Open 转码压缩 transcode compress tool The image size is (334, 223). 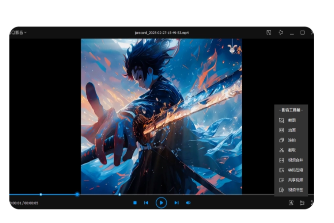point(295,170)
